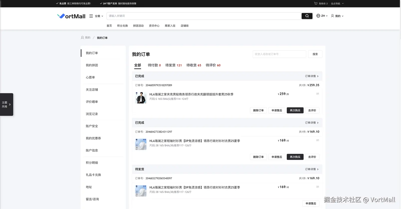
Task: Go to 首页 in navigation
Action: click(109, 26)
